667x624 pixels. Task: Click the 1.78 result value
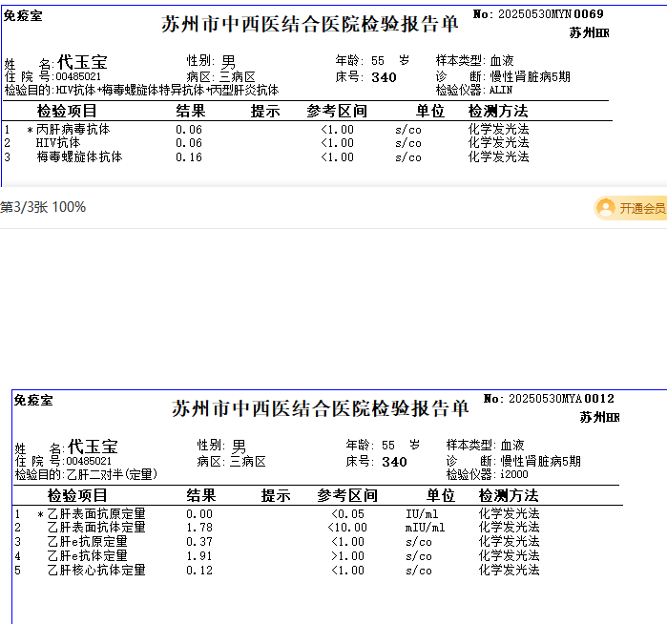(x=199, y=528)
